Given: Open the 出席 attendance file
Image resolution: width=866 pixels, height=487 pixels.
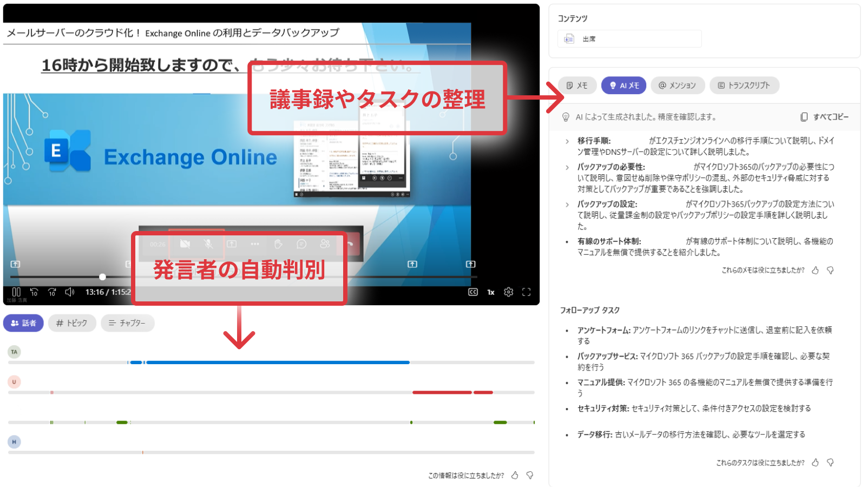Looking at the screenshot, I should (629, 39).
